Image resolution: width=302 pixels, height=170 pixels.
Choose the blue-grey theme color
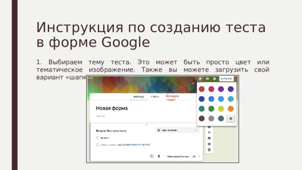pyautogui.click(x=221, y=119)
